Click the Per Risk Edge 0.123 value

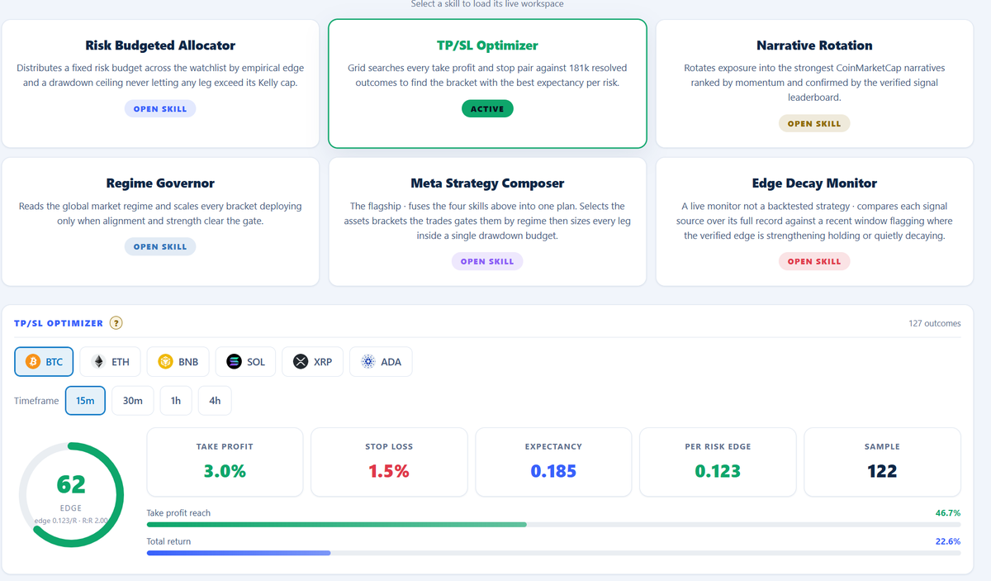click(718, 471)
